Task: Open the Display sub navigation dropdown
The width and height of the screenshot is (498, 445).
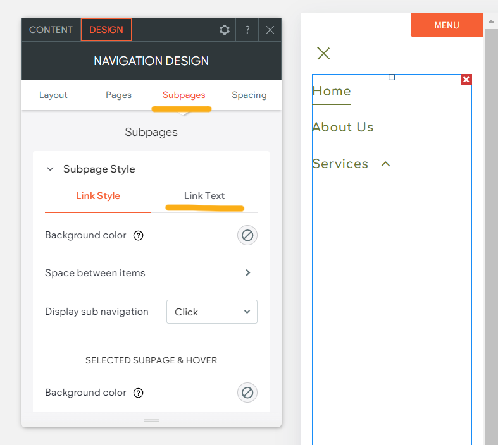Action: [x=212, y=312]
